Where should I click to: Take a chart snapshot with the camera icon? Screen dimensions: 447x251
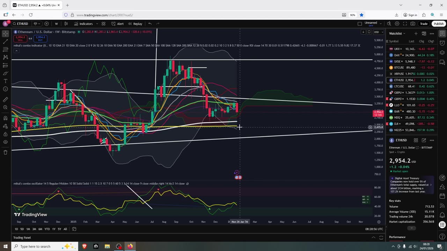pyautogui.click(x=413, y=24)
